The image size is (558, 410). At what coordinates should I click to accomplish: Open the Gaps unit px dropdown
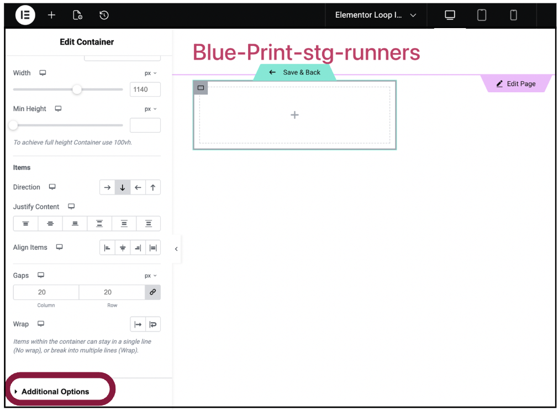tap(150, 276)
